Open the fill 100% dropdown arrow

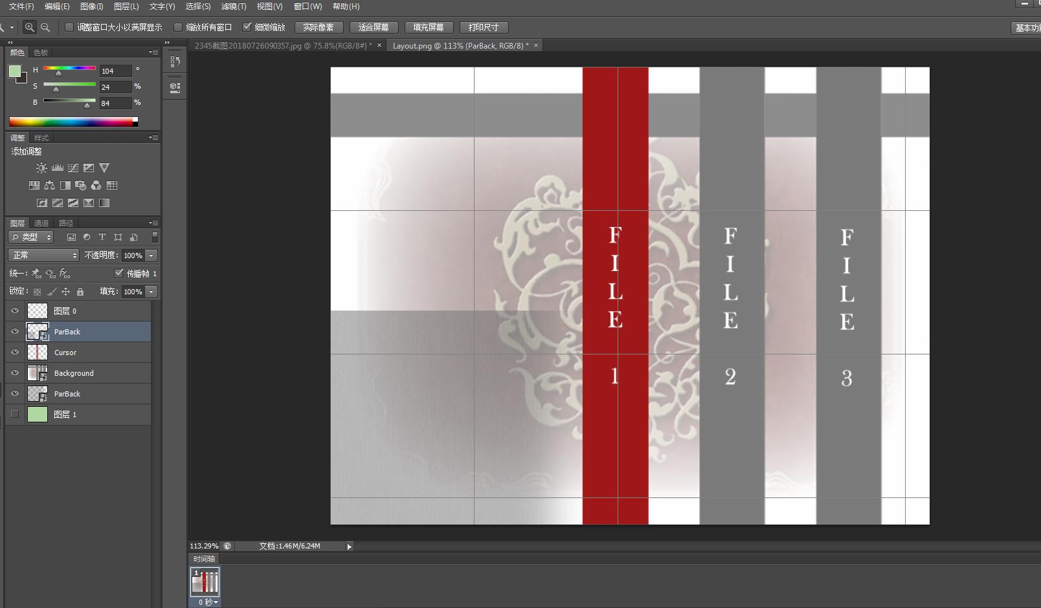(151, 292)
